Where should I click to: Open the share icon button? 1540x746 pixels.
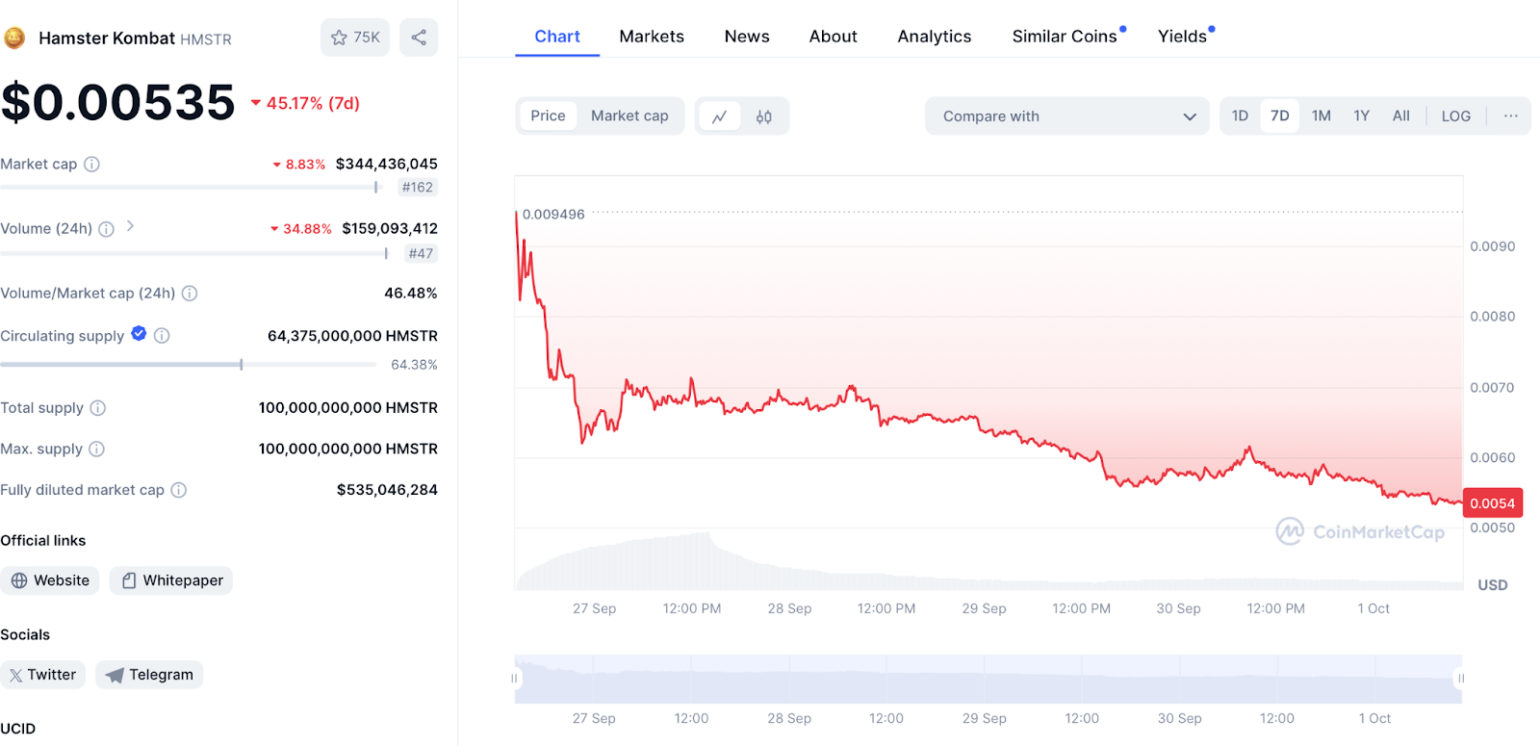(x=419, y=38)
